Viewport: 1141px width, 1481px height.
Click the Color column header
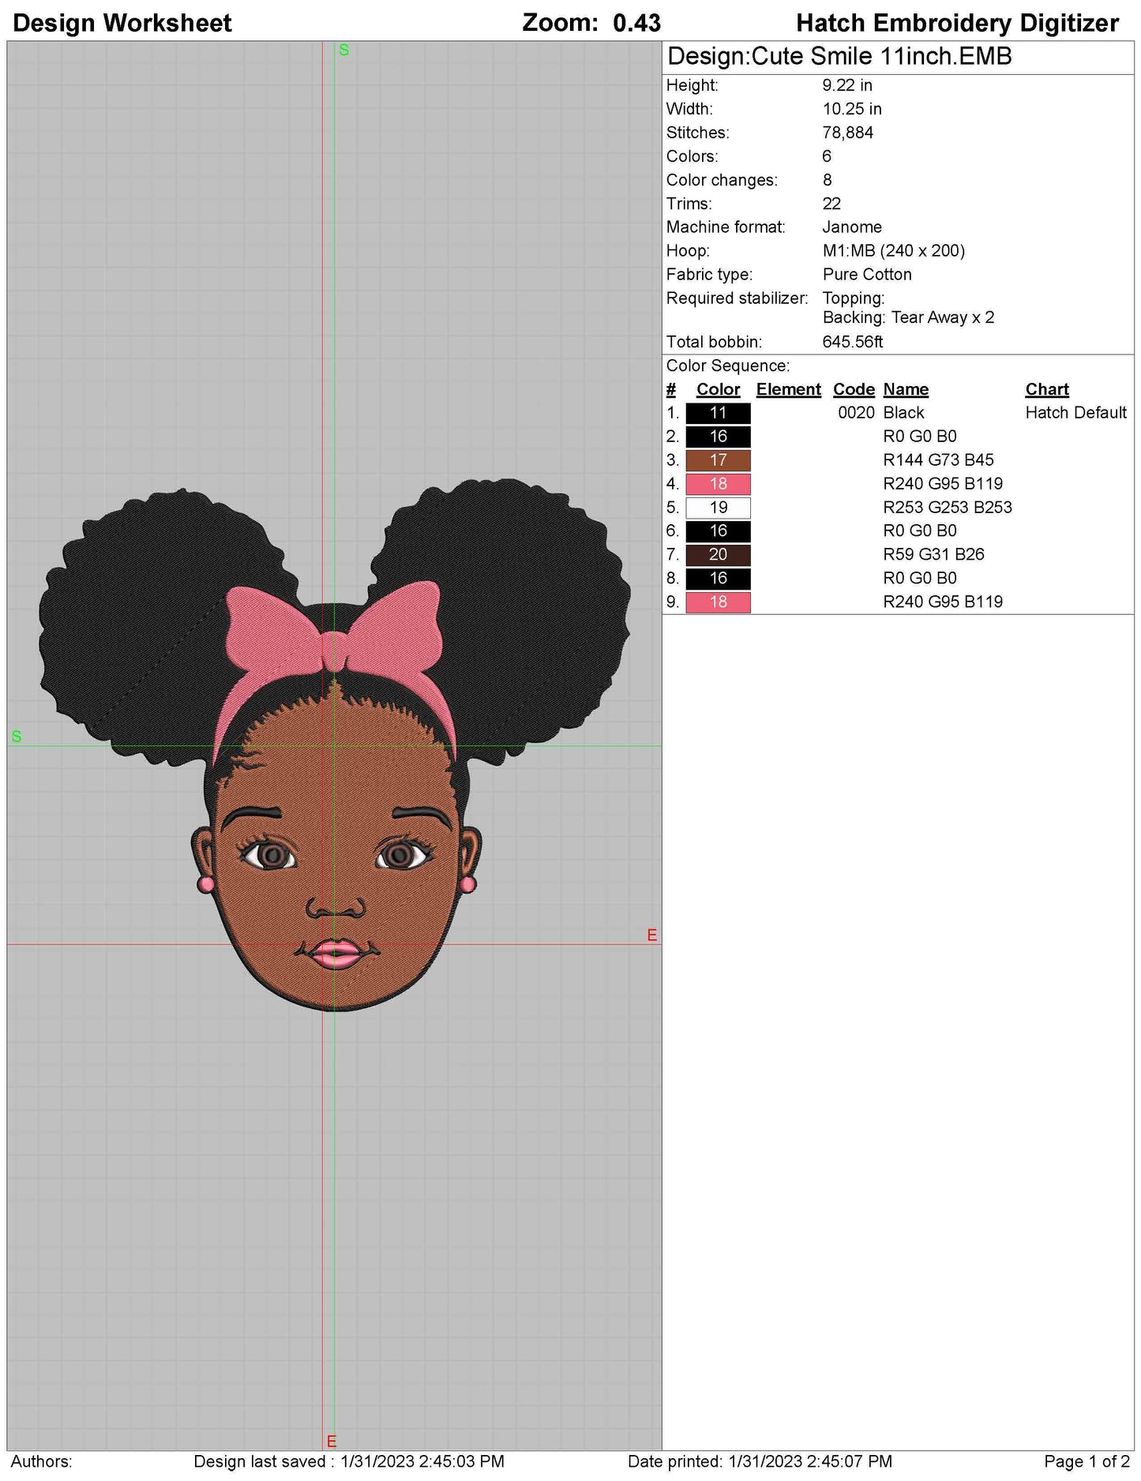tap(717, 390)
